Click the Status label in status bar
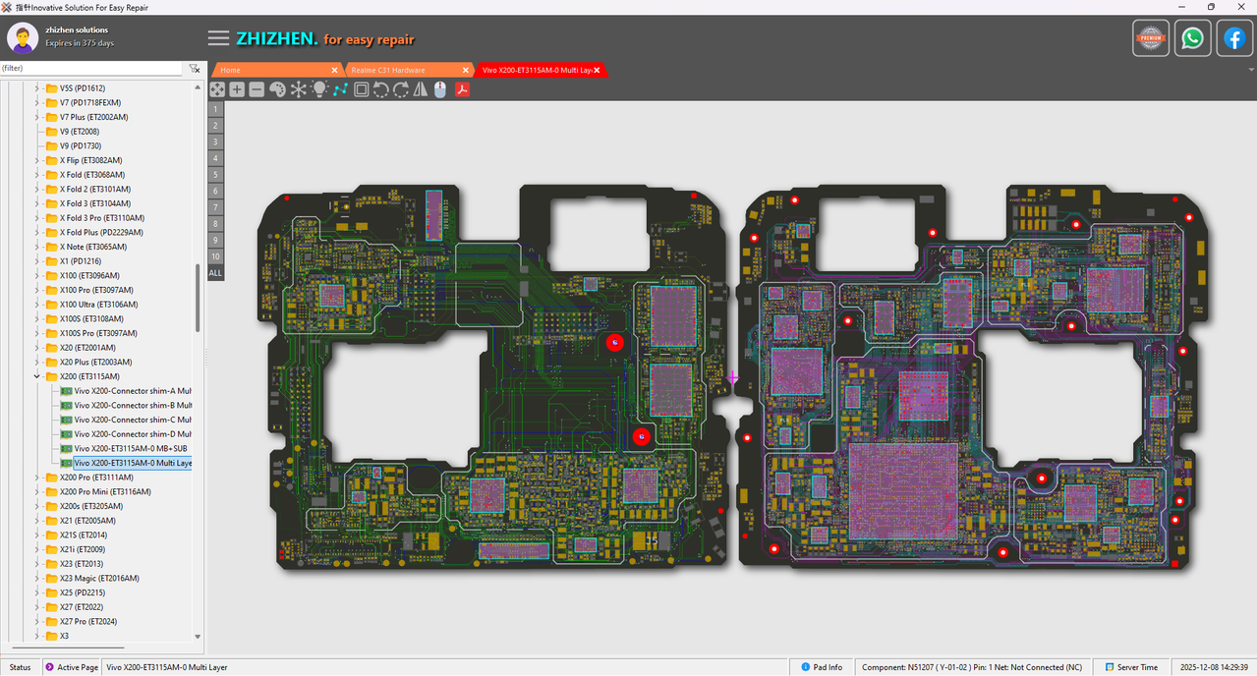The image size is (1257, 676). pos(20,667)
